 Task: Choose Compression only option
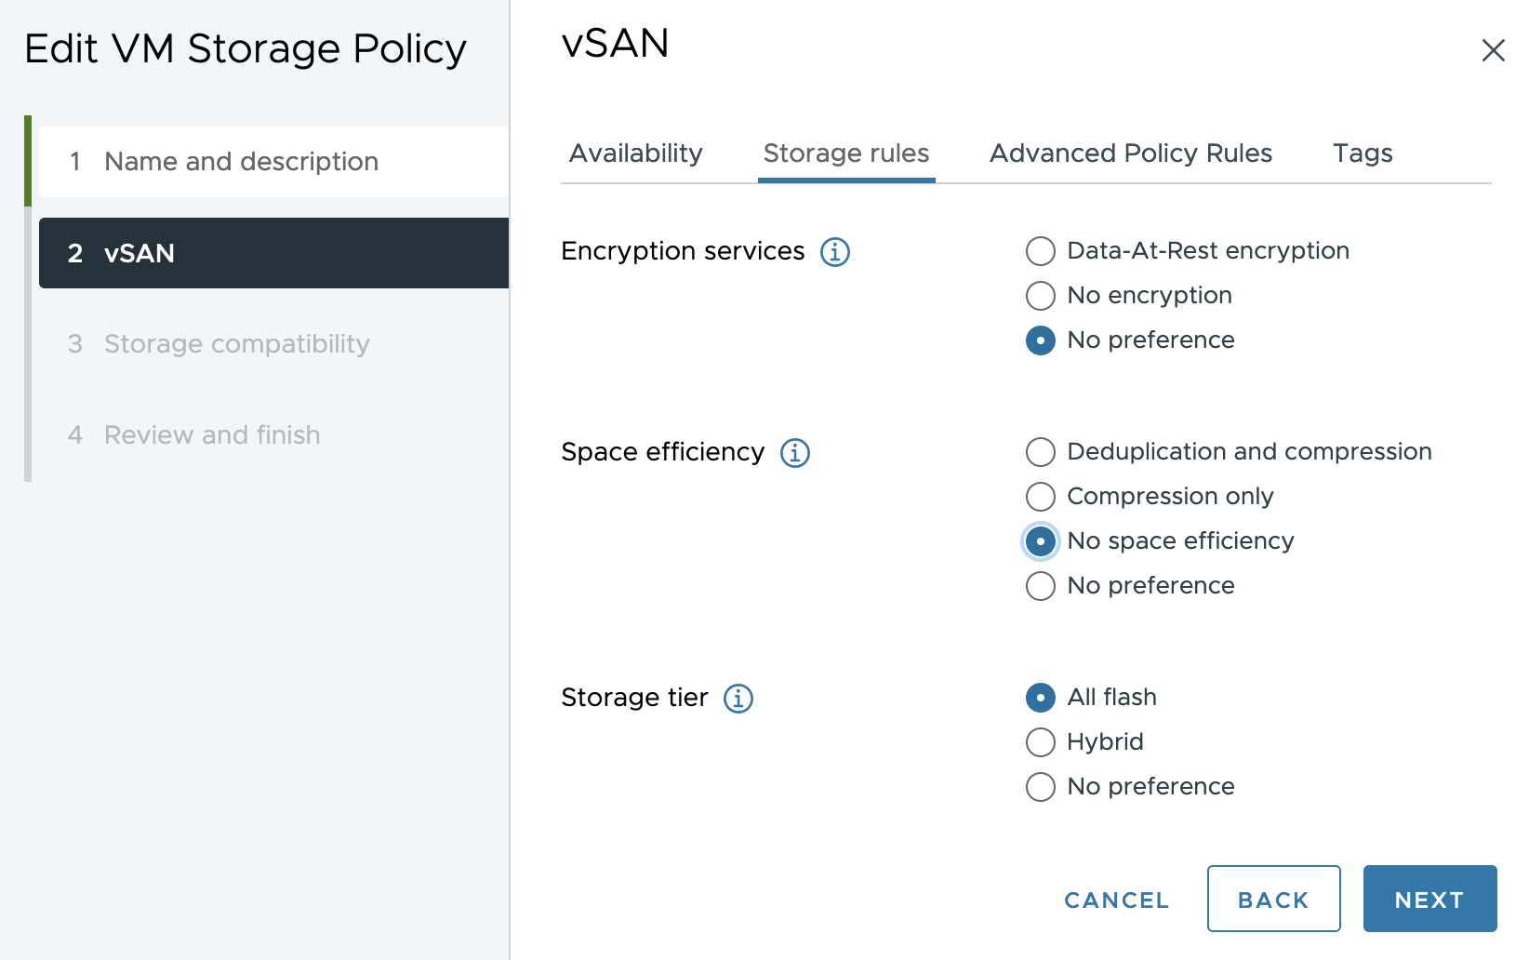[1040, 497]
